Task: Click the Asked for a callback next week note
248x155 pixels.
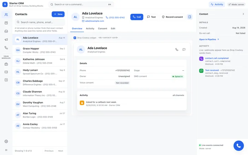Action: 101,102
